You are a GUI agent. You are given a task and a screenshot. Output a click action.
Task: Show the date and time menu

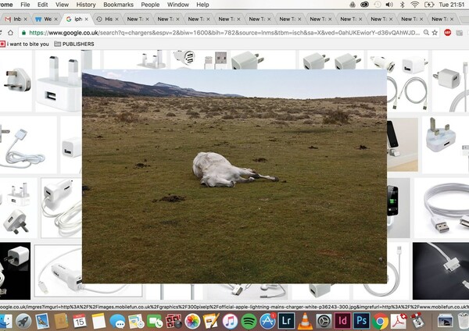pos(452,5)
